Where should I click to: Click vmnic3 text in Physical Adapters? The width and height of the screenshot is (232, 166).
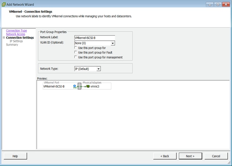pos(95,86)
